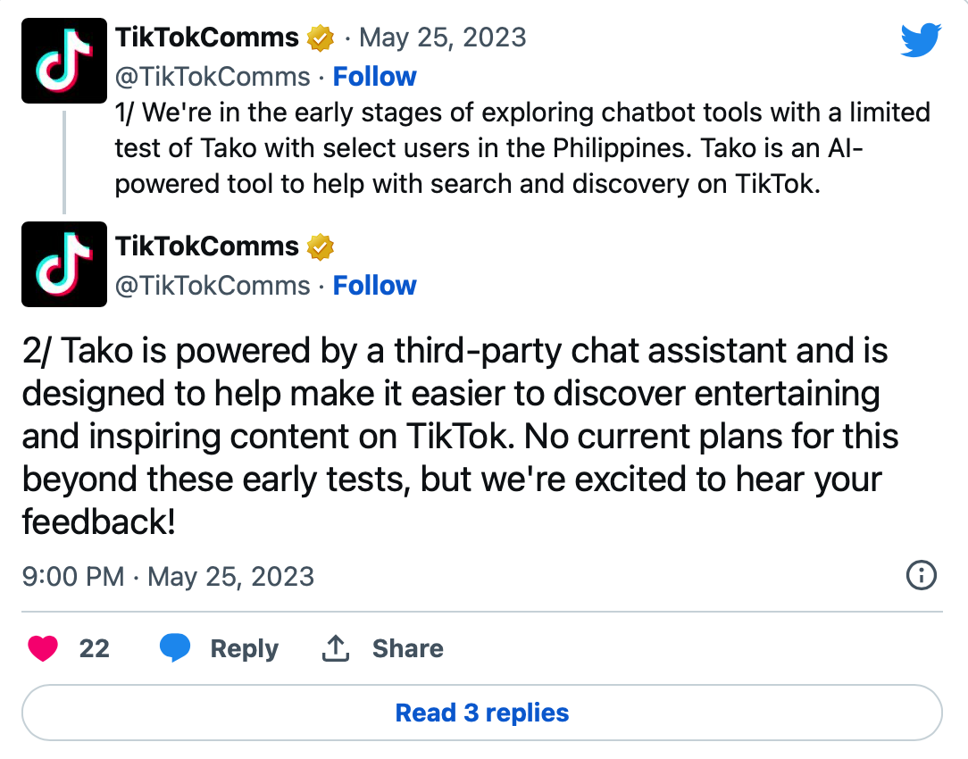
Task: Click the blue reply bubble icon
Action: point(175,648)
